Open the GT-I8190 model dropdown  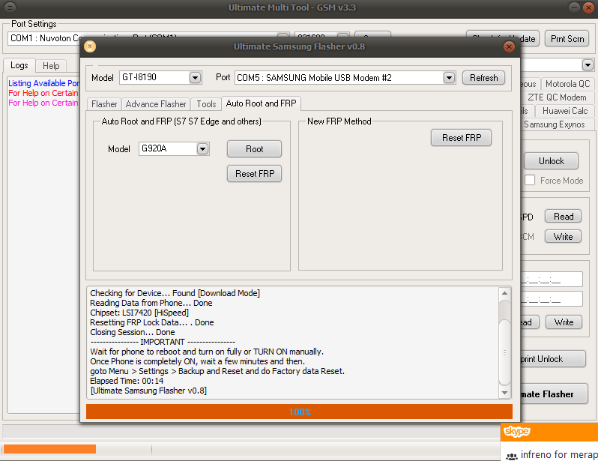[195, 78]
